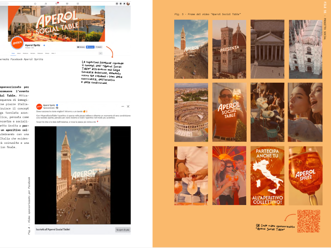
Task: Click the orange QR code
Action: pos(309,221)
